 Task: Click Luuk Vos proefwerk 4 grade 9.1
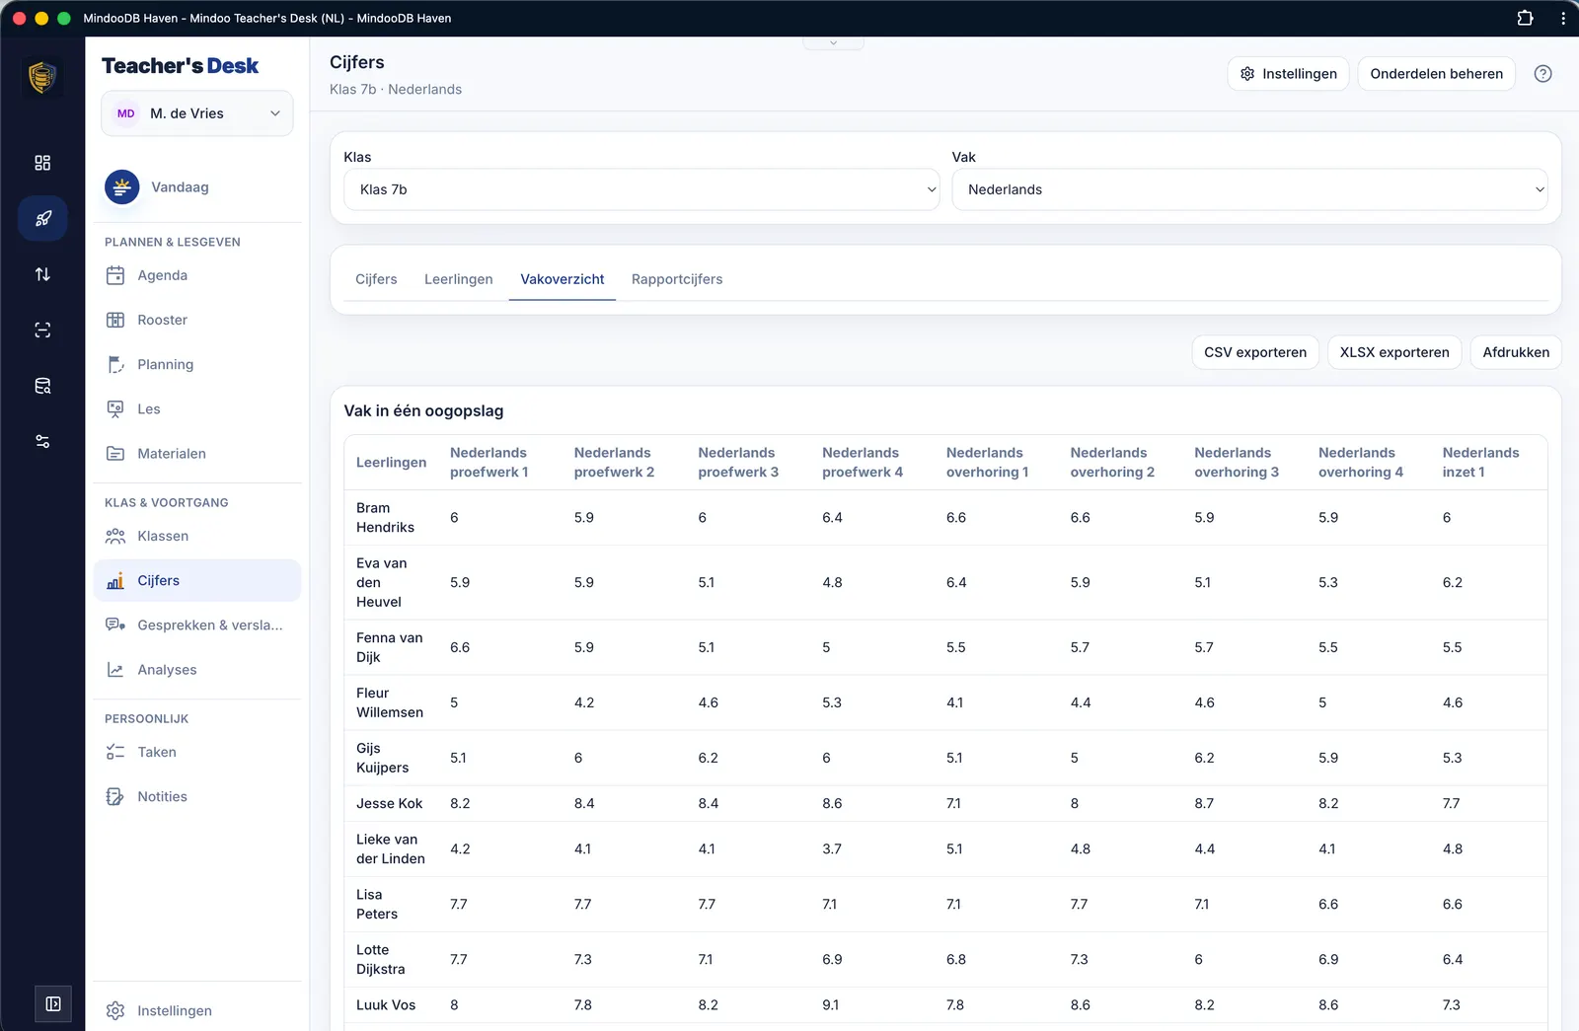point(831,1005)
